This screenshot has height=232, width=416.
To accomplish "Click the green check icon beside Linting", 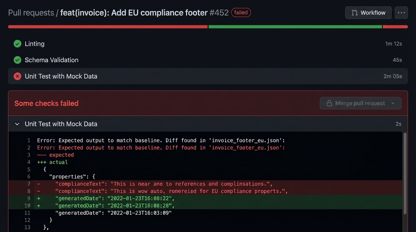I will 18,44.
